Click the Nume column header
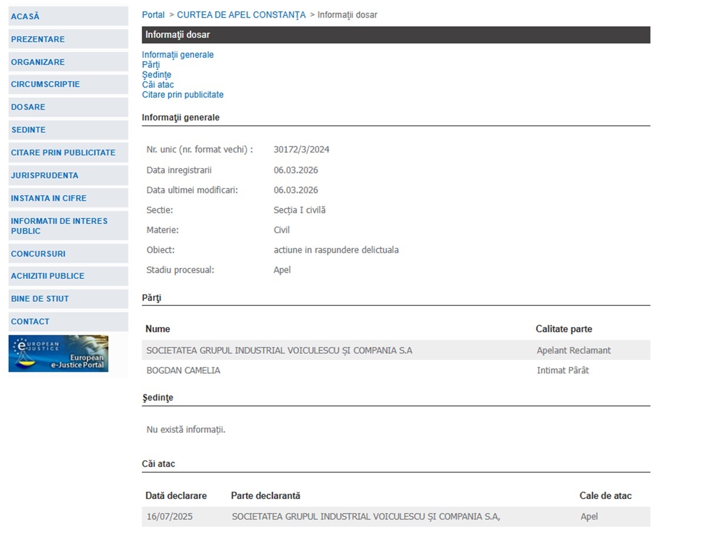Screen dimensions: 706x536 point(158,329)
